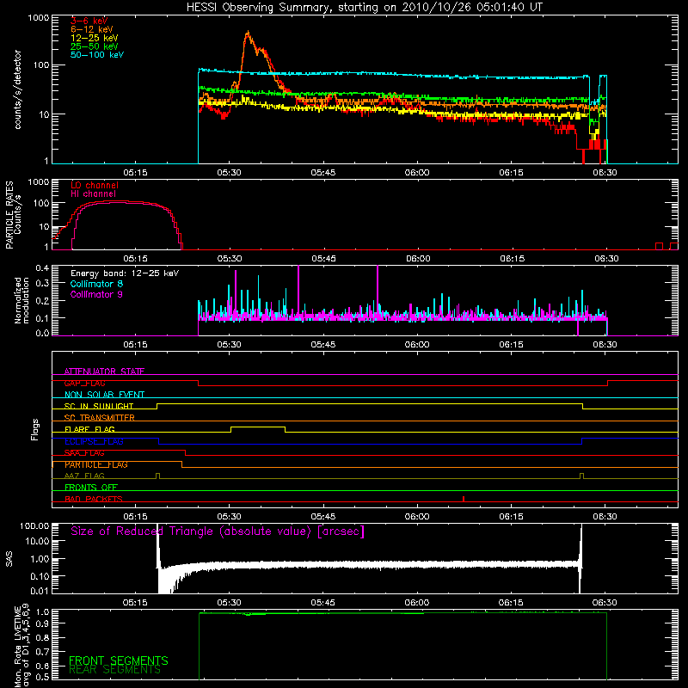Click the Mon. Rate LIVETIME axis label

click(x=18, y=646)
